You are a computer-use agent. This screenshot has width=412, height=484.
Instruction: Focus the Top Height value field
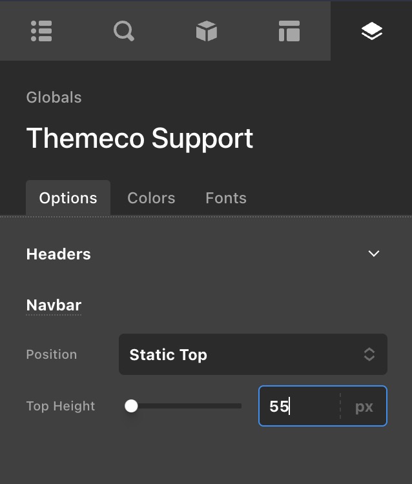[298, 407]
